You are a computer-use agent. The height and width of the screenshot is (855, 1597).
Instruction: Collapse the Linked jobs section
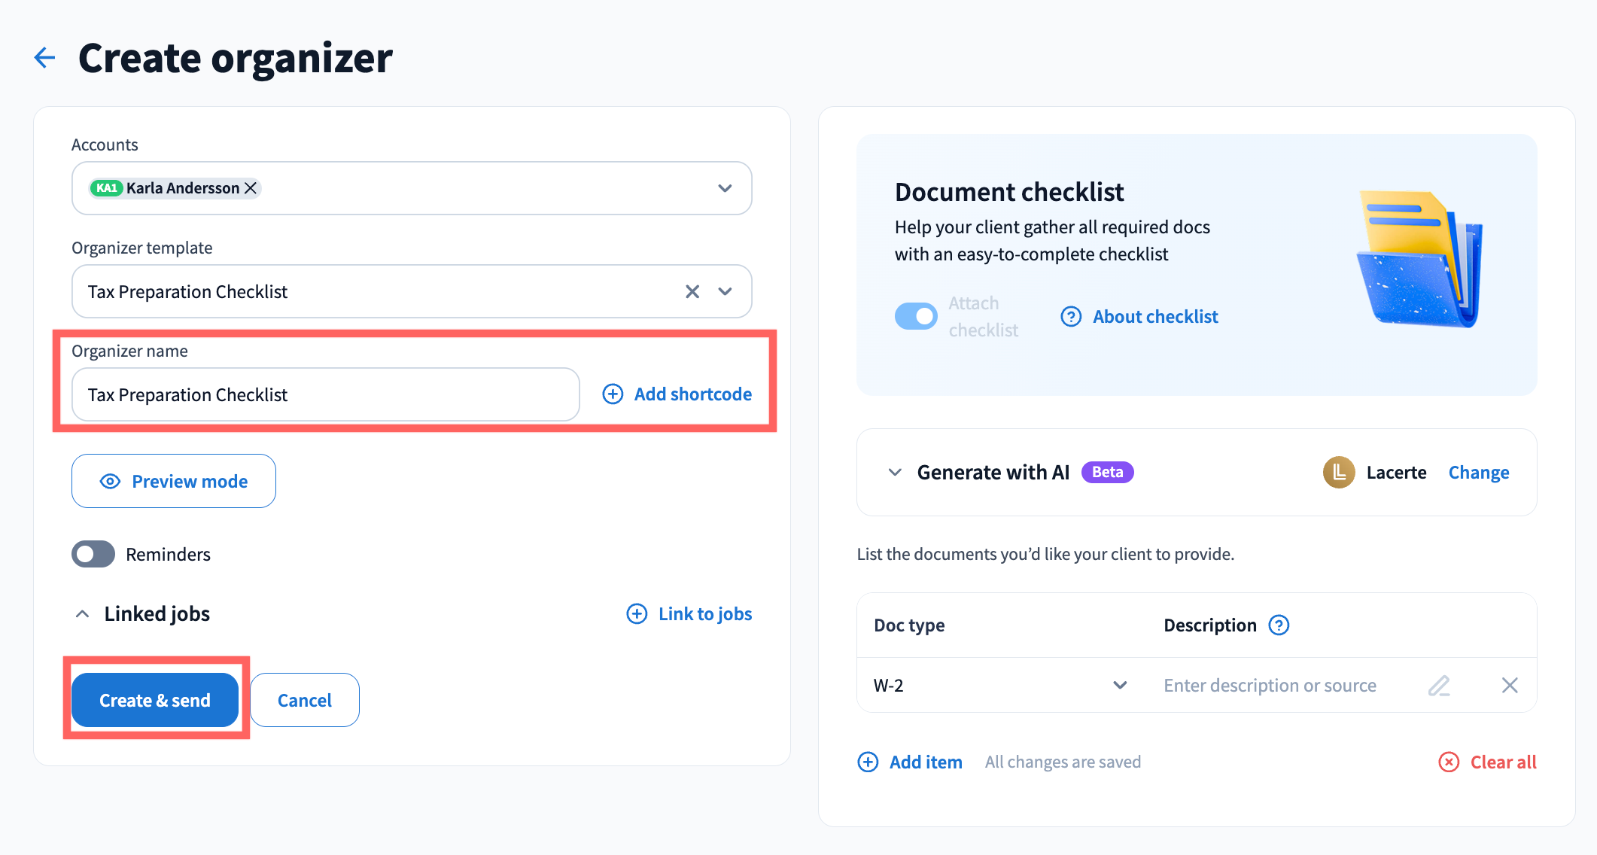click(83, 614)
